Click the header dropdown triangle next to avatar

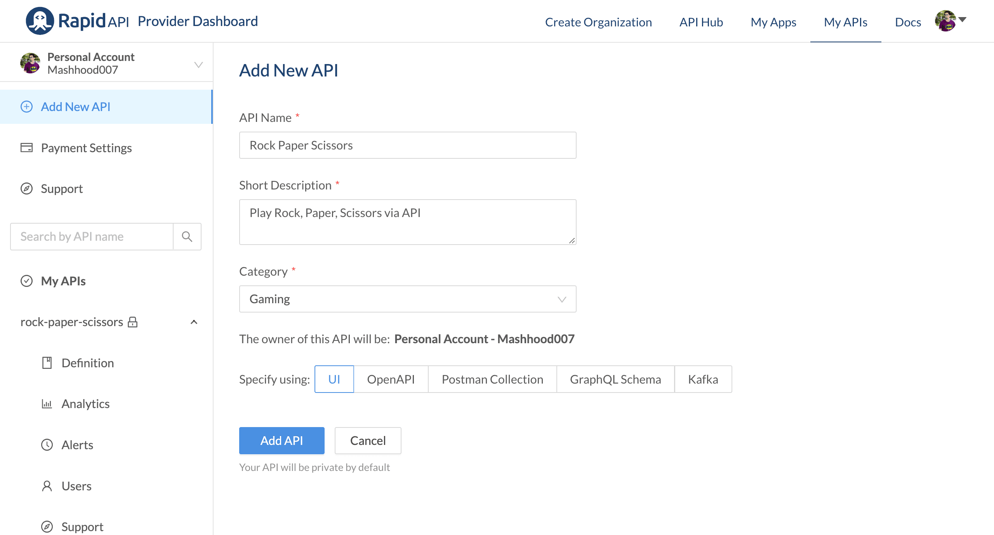pos(962,19)
